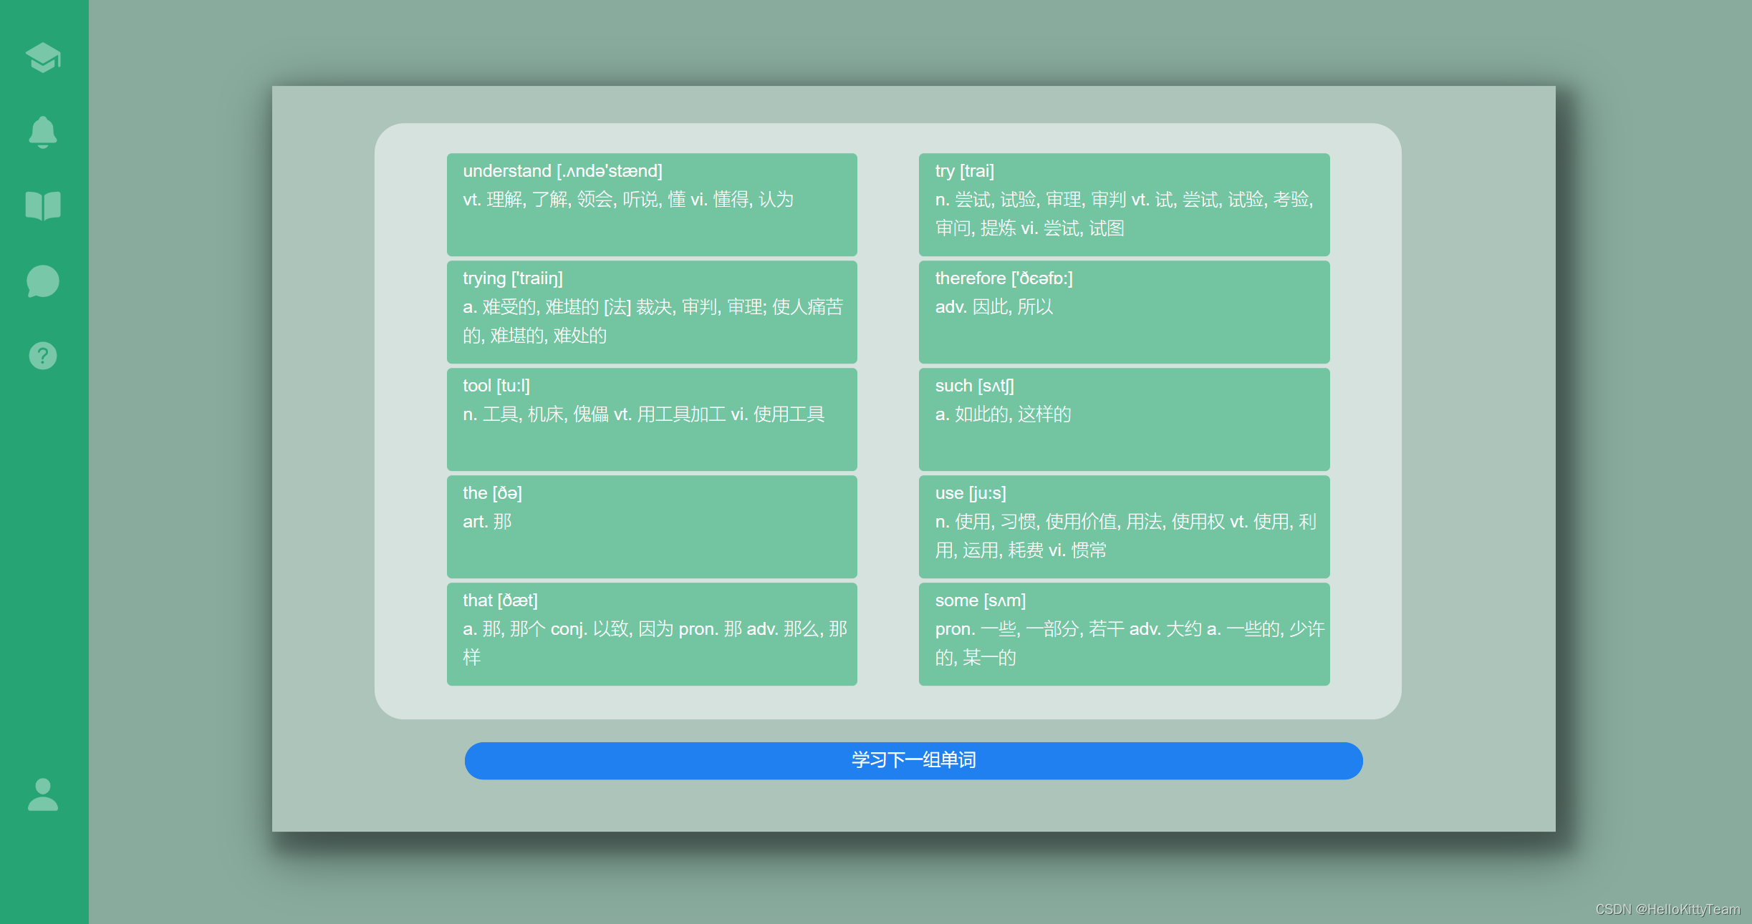The height and width of the screenshot is (924, 1752).
Task: Click definition text 'adv. 因此, 所以'
Action: [994, 307]
